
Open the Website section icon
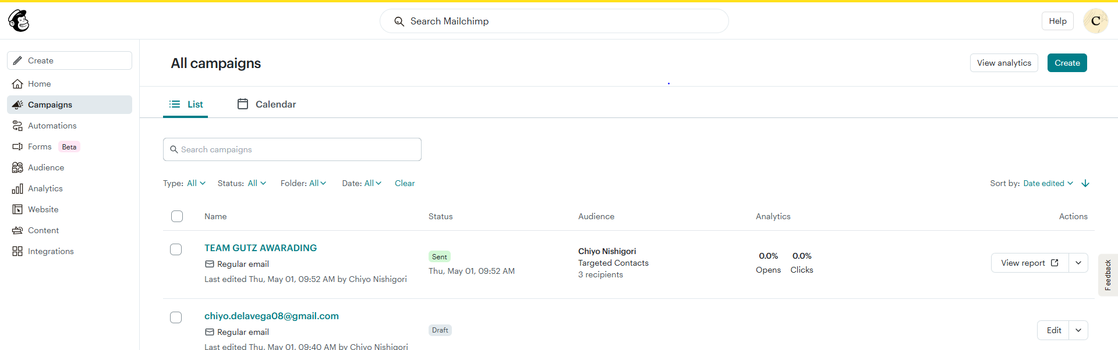pos(17,209)
